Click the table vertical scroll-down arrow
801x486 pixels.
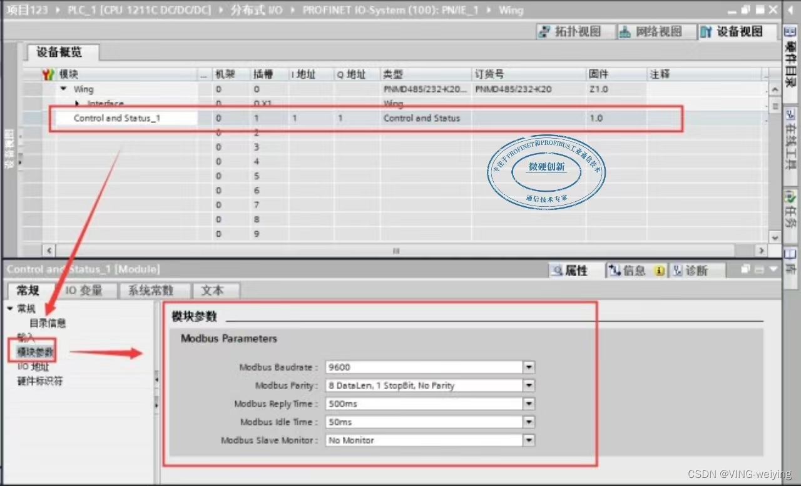pyautogui.click(x=775, y=237)
